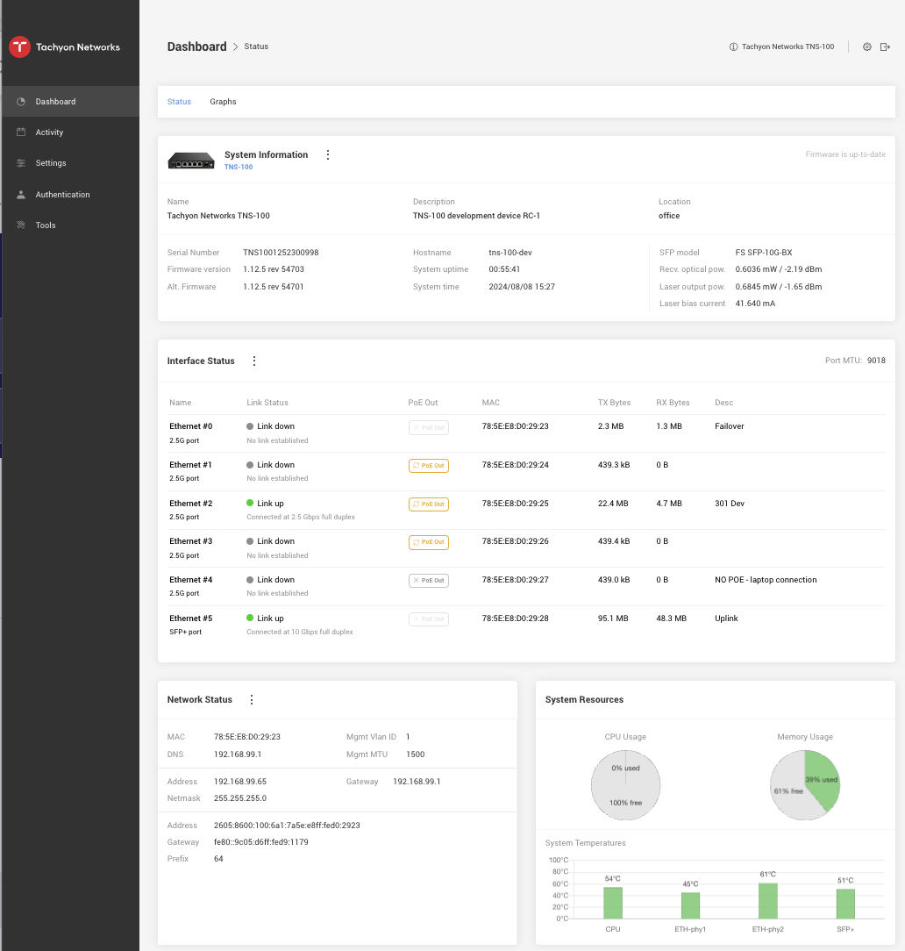
Task: Toggle PoE Out for Ethernet #5
Action: 429,619
